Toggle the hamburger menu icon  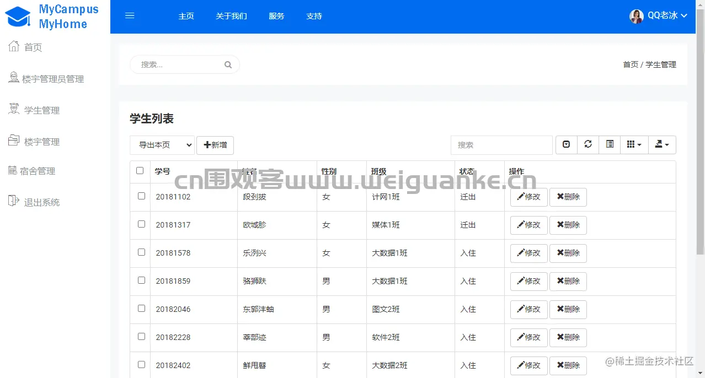[x=130, y=16]
